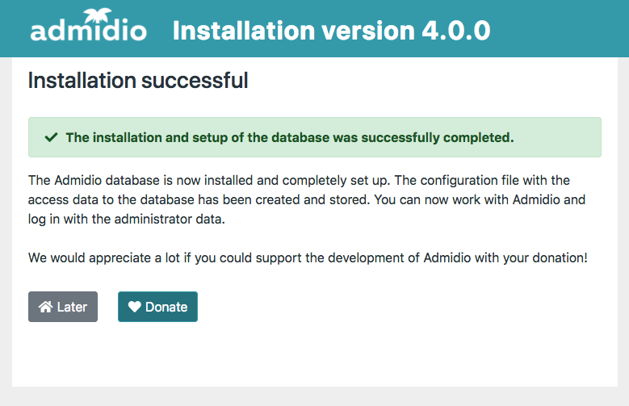Click the green success alert message text

point(289,137)
